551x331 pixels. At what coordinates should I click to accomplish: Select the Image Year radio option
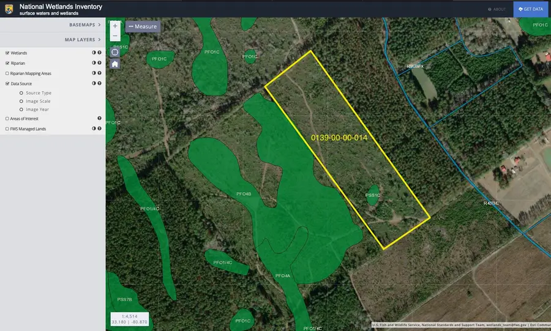pyautogui.click(x=21, y=110)
